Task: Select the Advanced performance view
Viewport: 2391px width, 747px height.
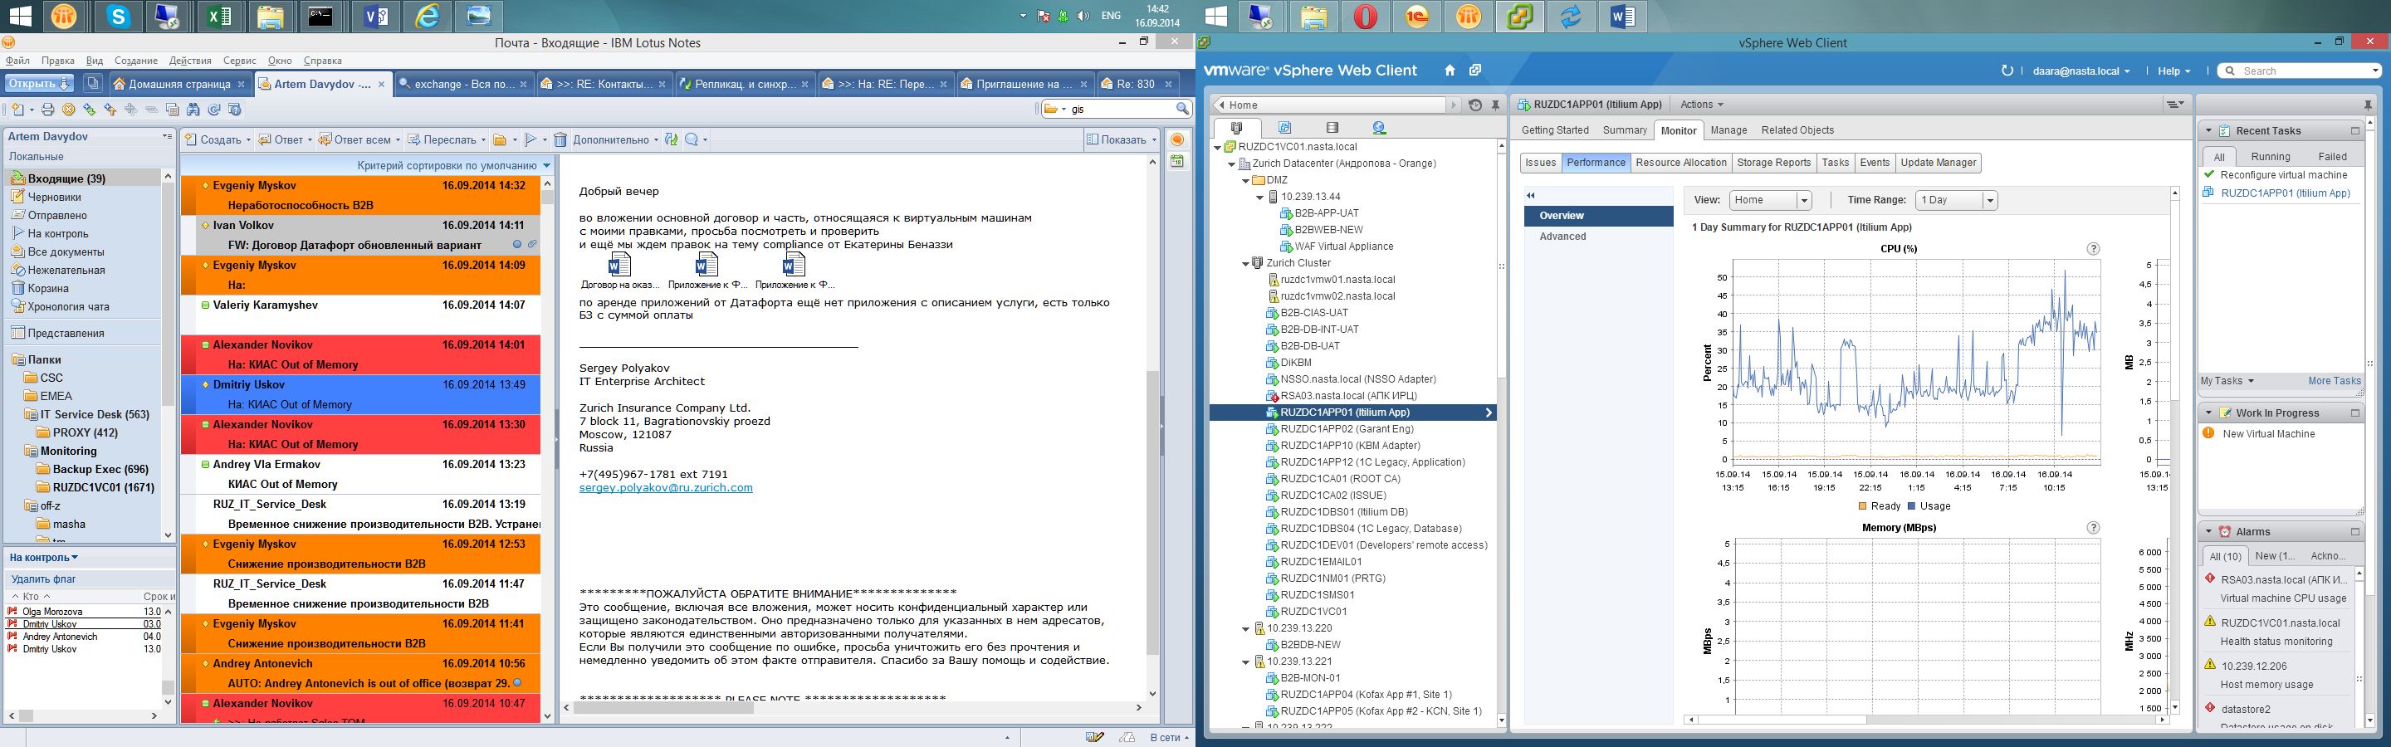Action: point(1563,237)
